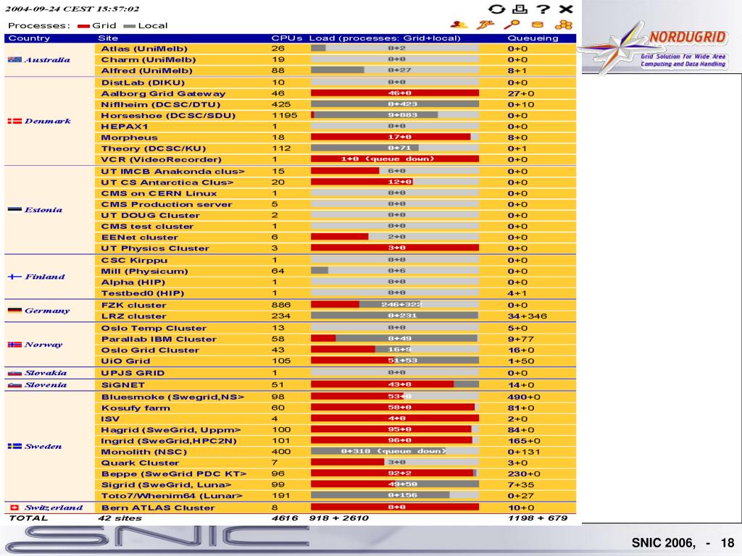Open the Hagrid (SweGrid, Uppm> site
This screenshot has height=556, width=742.
pyautogui.click(x=171, y=430)
